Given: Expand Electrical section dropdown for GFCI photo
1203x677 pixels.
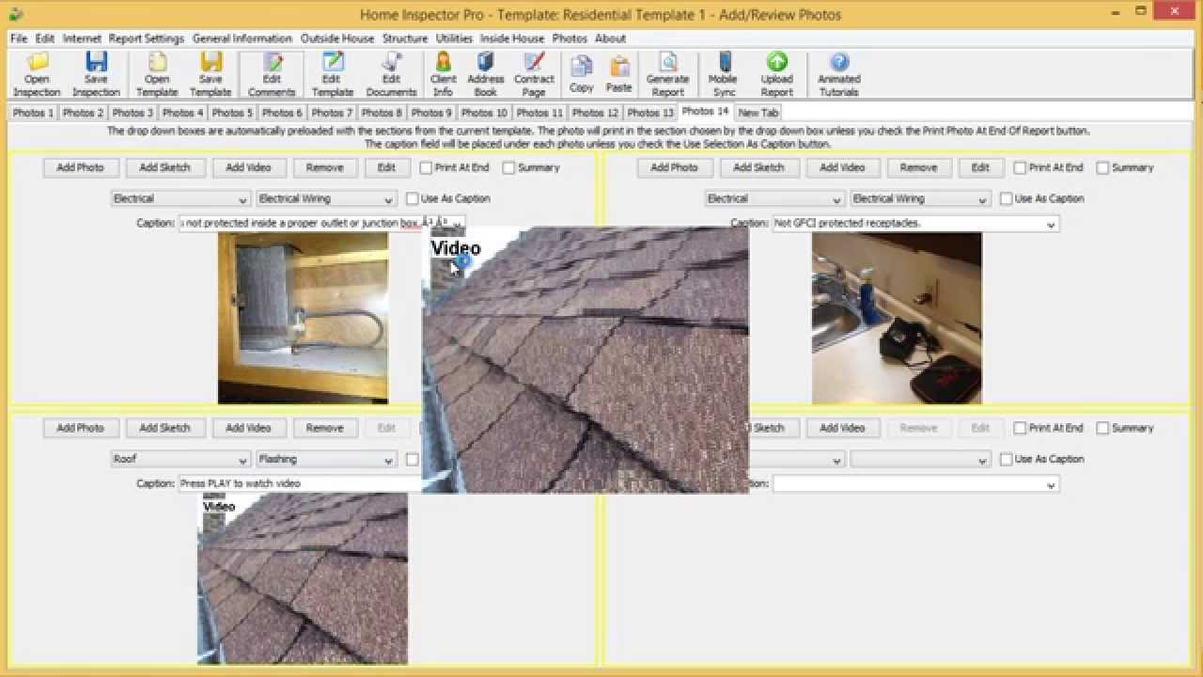Looking at the screenshot, I should pos(837,199).
